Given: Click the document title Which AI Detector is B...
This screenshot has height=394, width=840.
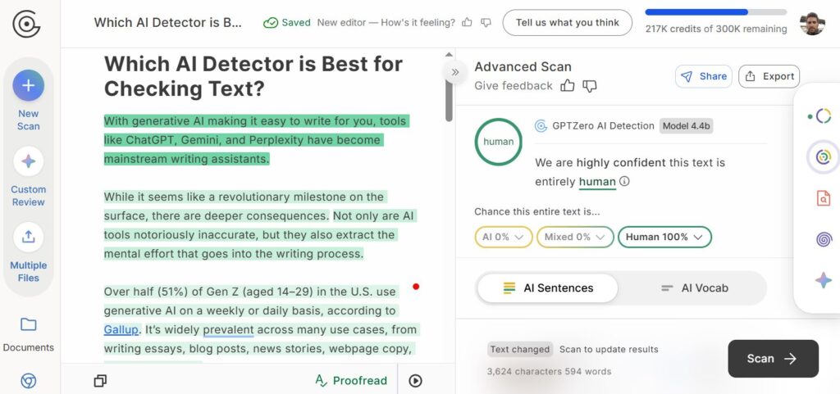Looking at the screenshot, I should 168,22.
